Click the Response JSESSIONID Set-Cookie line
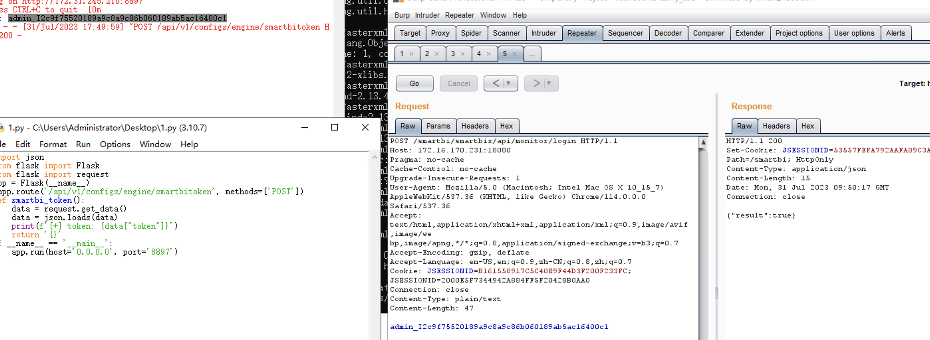The width and height of the screenshot is (930, 340). pos(828,150)
